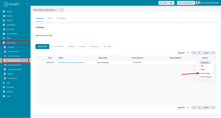Click the Nojumi logo
Screen dimensions: 221x118
[11, 4]
